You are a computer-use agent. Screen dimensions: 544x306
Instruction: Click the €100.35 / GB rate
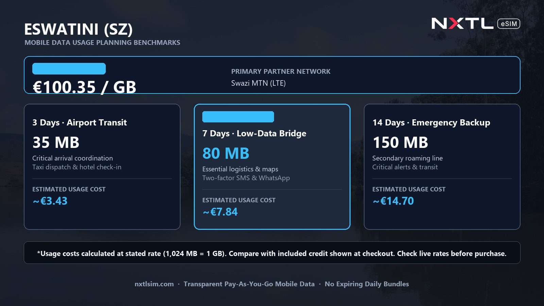(84, 87)
